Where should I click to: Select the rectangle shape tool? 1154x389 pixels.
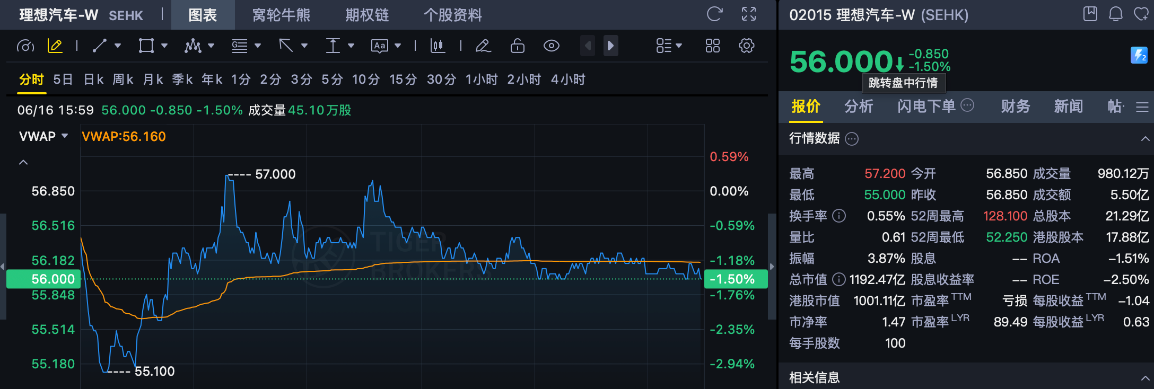tap(146, 46)
